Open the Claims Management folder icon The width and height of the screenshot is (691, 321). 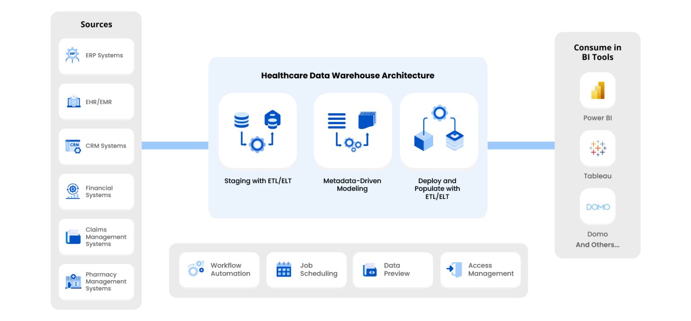(73, 237)
